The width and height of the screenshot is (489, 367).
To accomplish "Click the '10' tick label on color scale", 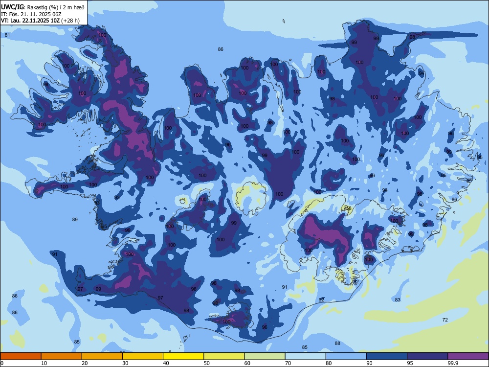I will (44, 363).
